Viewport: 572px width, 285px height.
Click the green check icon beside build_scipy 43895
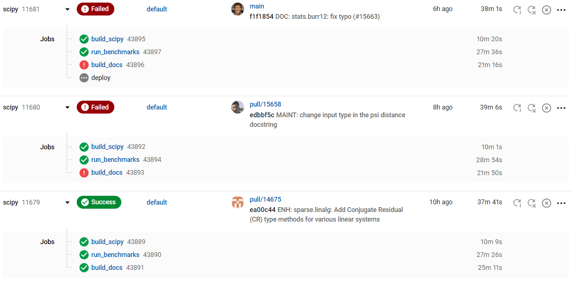[84, 39]
